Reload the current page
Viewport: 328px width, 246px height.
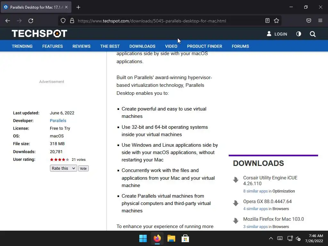31,21
